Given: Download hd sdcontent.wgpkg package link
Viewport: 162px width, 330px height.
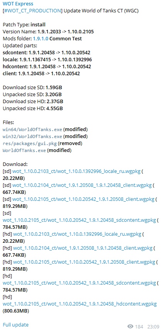Looking at the screenshot, I should point(79,283).
